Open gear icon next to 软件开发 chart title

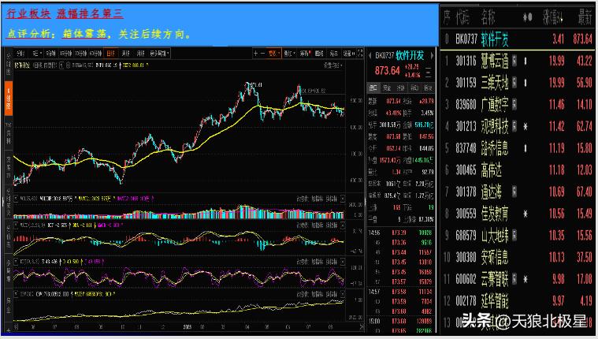point(69,65)
